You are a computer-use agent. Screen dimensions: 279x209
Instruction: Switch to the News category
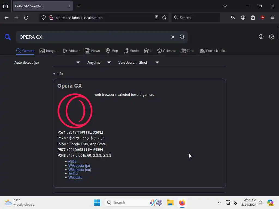coord(92,51)
